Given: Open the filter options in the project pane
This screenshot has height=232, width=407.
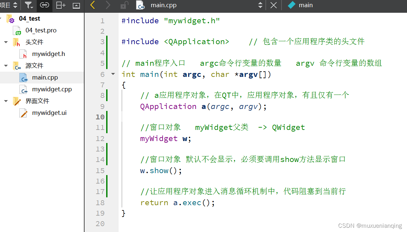Looking at the screenshot, I should [x=29, y=6].
